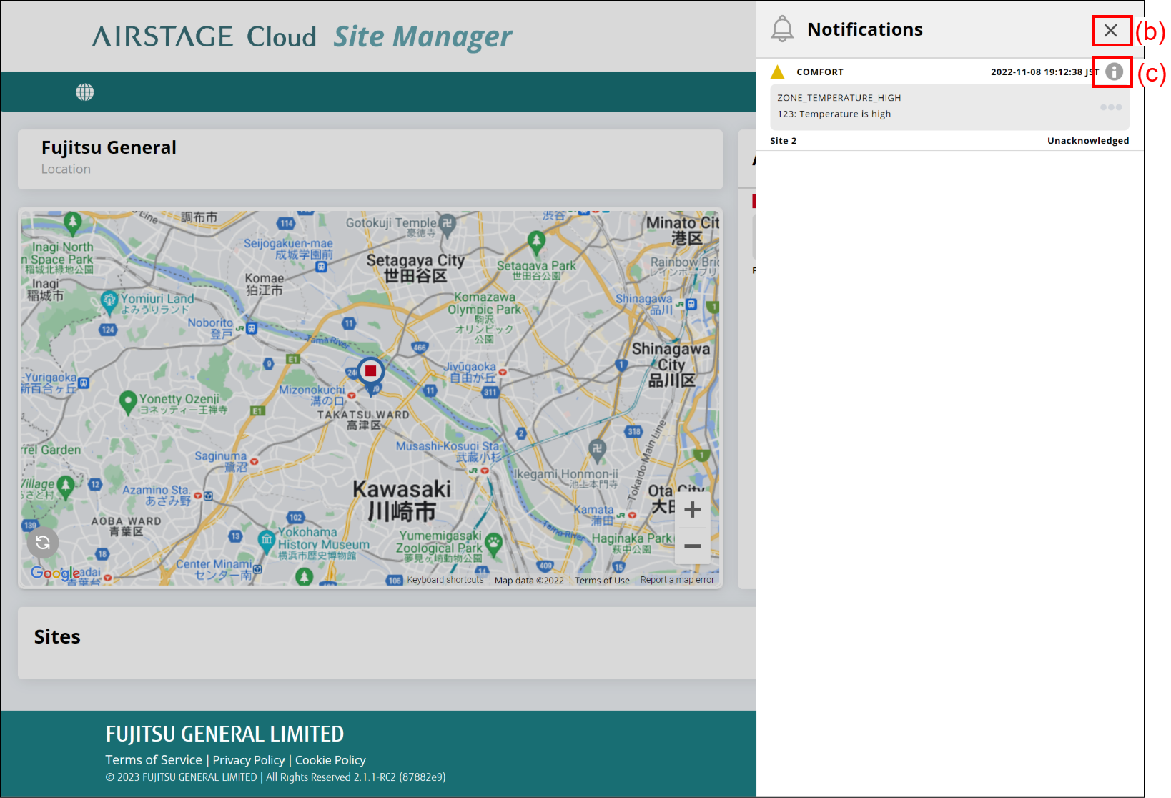Click the Google logo on map

[54, 573]
